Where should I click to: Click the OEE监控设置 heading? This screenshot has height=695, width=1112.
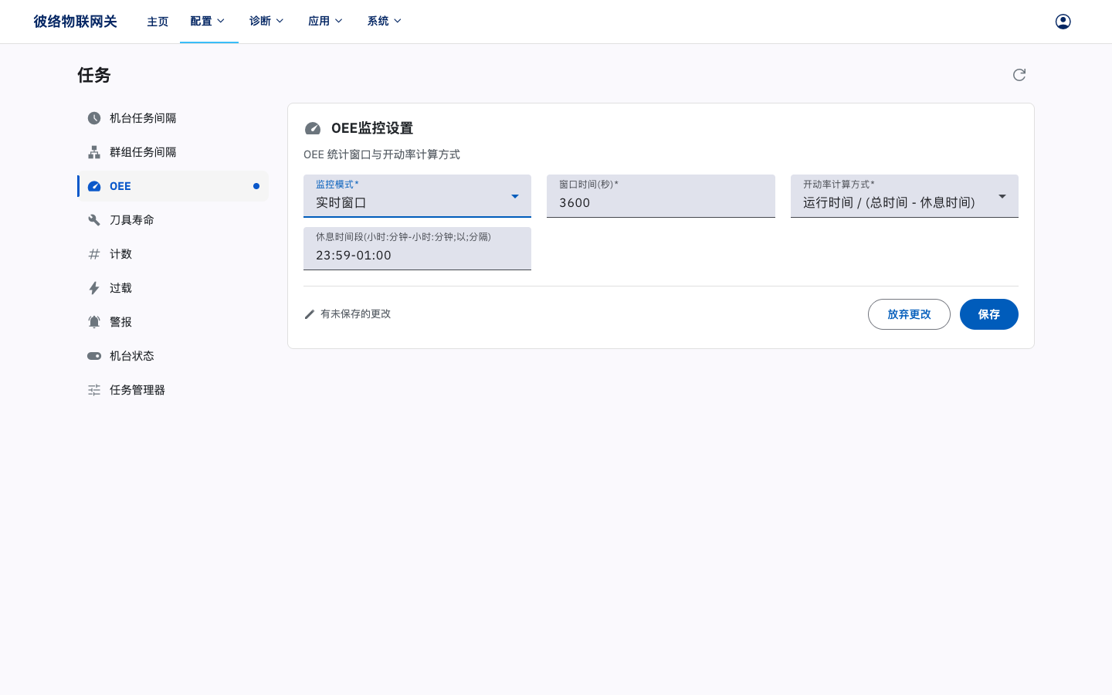372,128
